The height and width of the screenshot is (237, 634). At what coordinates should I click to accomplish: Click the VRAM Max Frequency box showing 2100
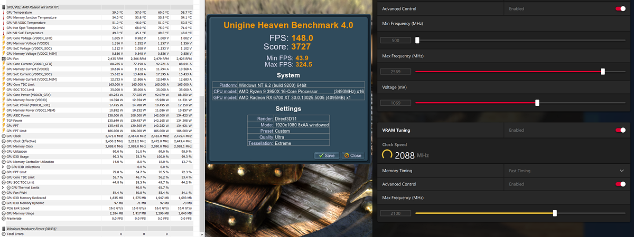(x=396, y=213)
